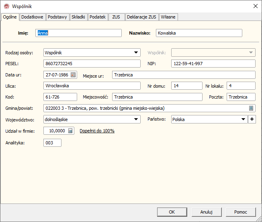
Task: Click the Udział w firmie label
Action: click(20, 131)
